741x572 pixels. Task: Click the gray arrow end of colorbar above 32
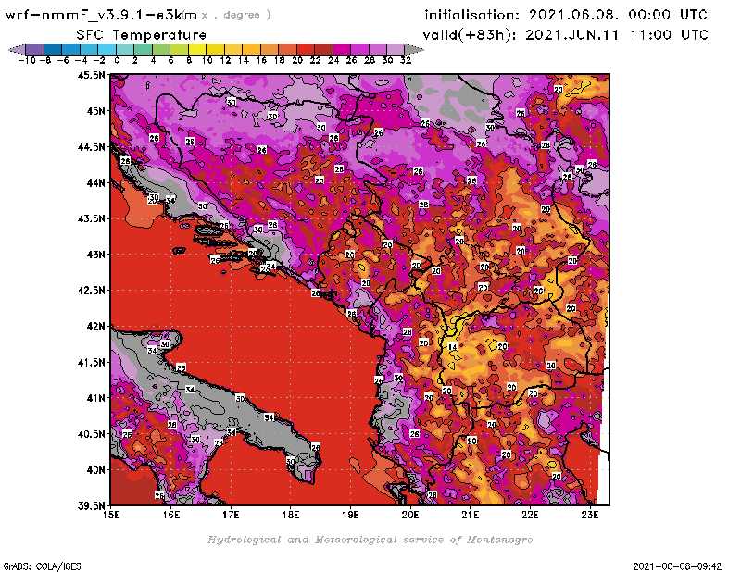[414, 49]
